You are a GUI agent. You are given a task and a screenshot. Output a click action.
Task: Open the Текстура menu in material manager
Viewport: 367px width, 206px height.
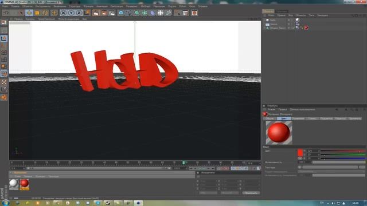(x=53, y=176)
